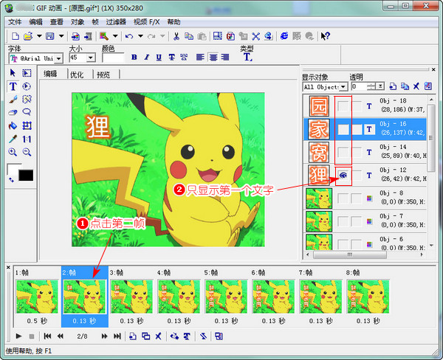This screenshot has height=360, width=443.
Task: Open dropdown arrow next to Save icon
Action: [61, 36]
